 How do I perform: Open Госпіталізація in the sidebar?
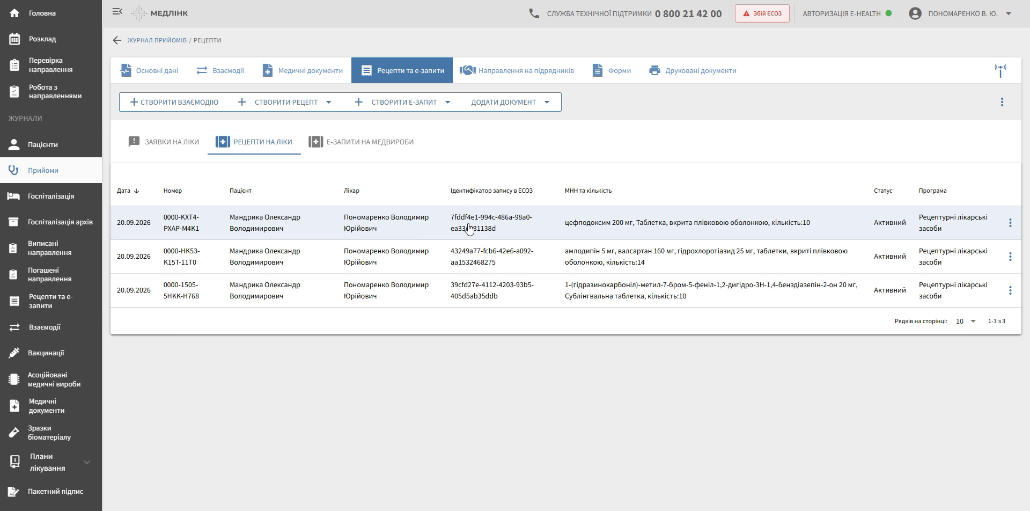pos(51,196)
